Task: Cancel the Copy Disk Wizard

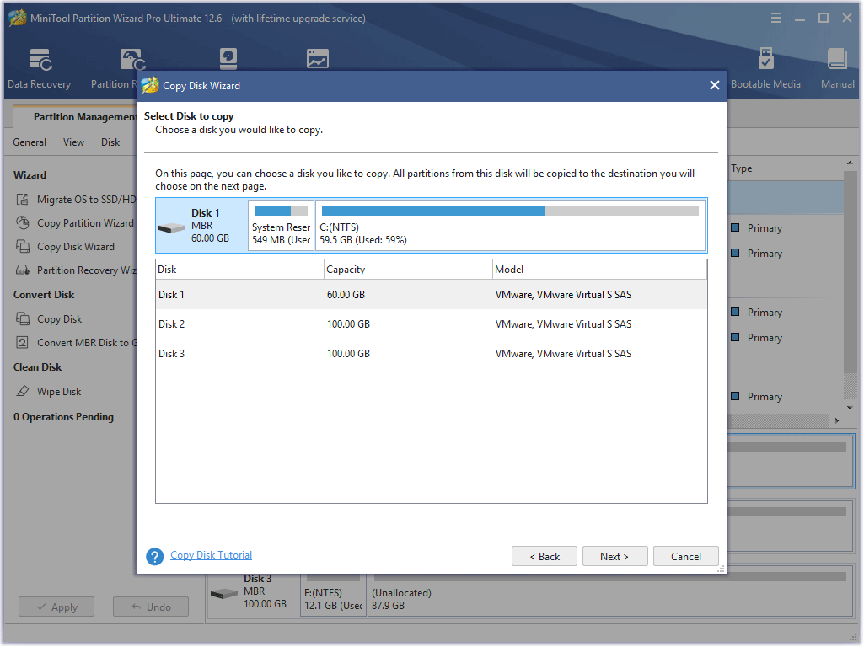Action: [x=686, y=557]
